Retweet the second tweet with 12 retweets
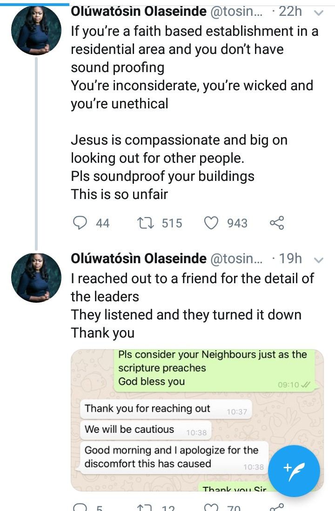335x511 pixels. [x=145, y=507]
